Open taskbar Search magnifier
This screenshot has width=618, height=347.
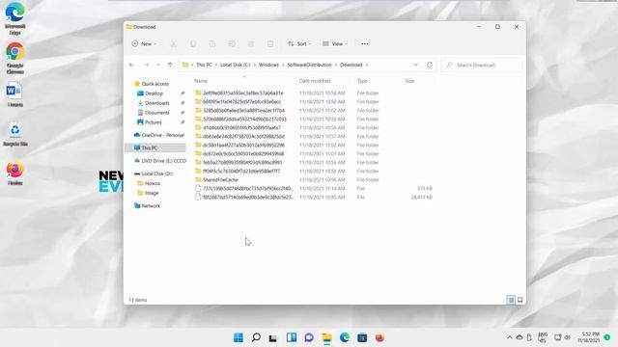click(x=256, y=337)
